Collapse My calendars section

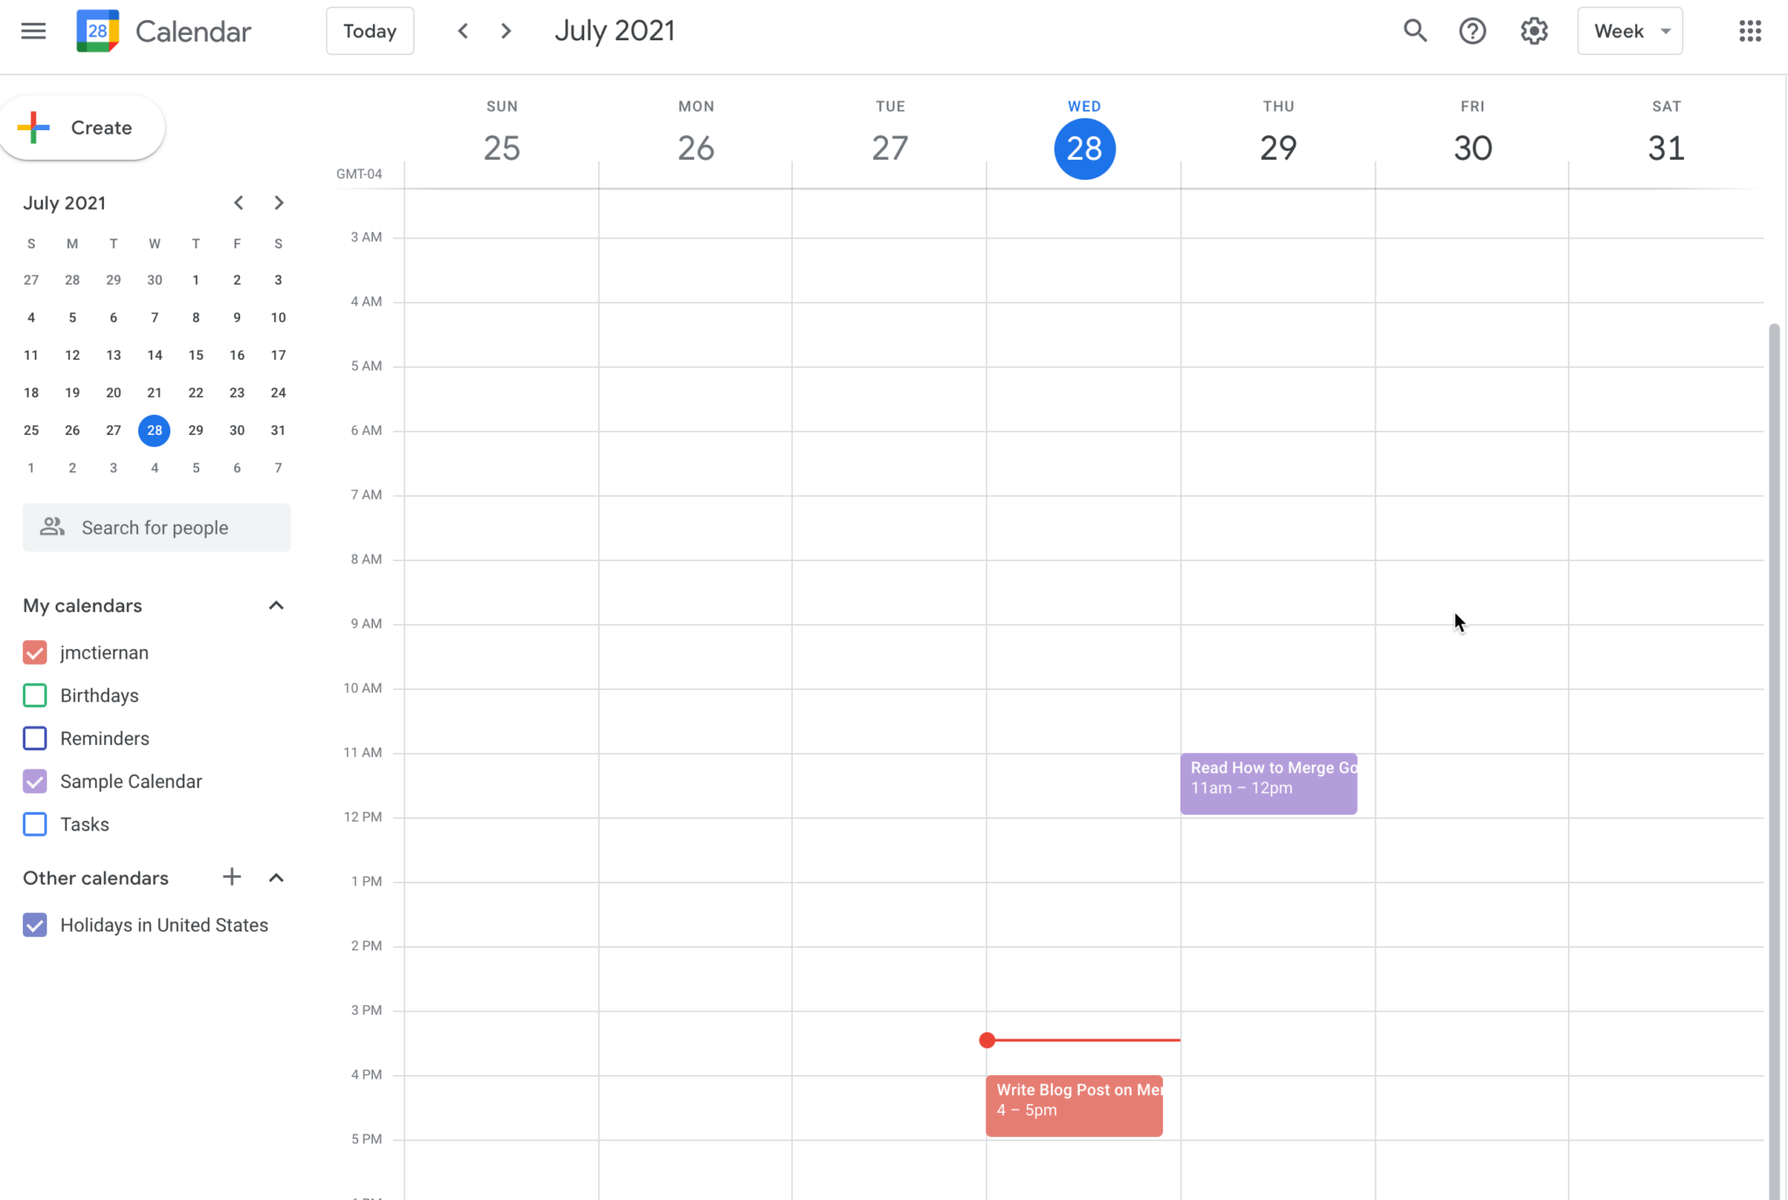click(276, 605)
